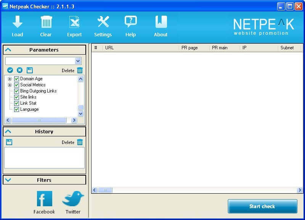Click the check-all parameters icon
The image size is (305, 220).
point(10,70)
